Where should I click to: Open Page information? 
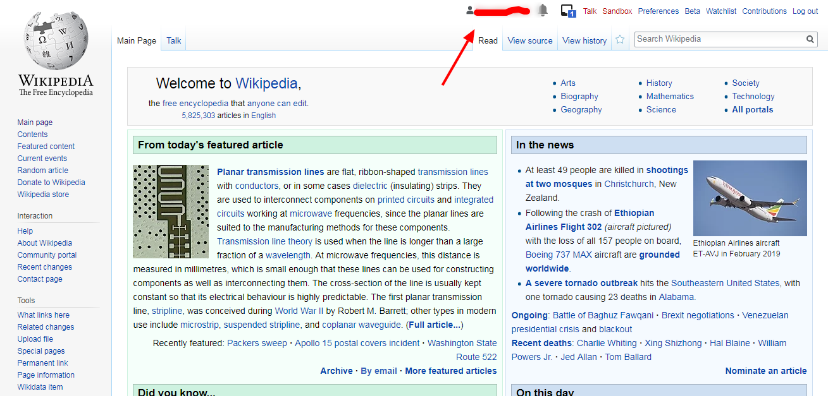tap(46, 375)
